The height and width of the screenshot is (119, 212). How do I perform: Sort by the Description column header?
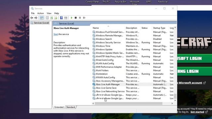pos(132,28)
